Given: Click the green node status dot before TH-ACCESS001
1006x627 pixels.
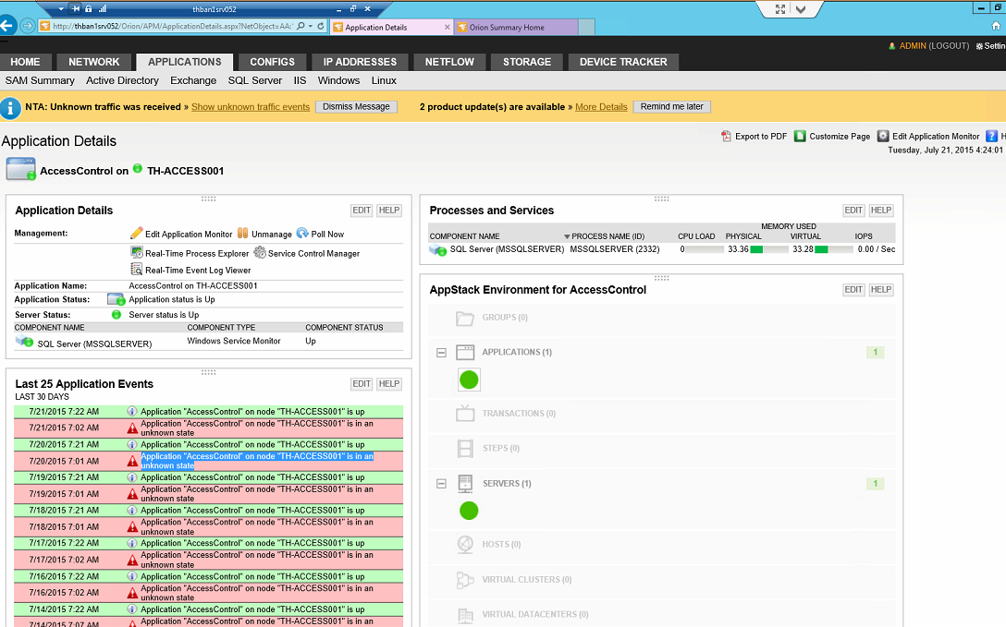Looking at the screenshot, I should pyautogui.click(x=137, y=169).
